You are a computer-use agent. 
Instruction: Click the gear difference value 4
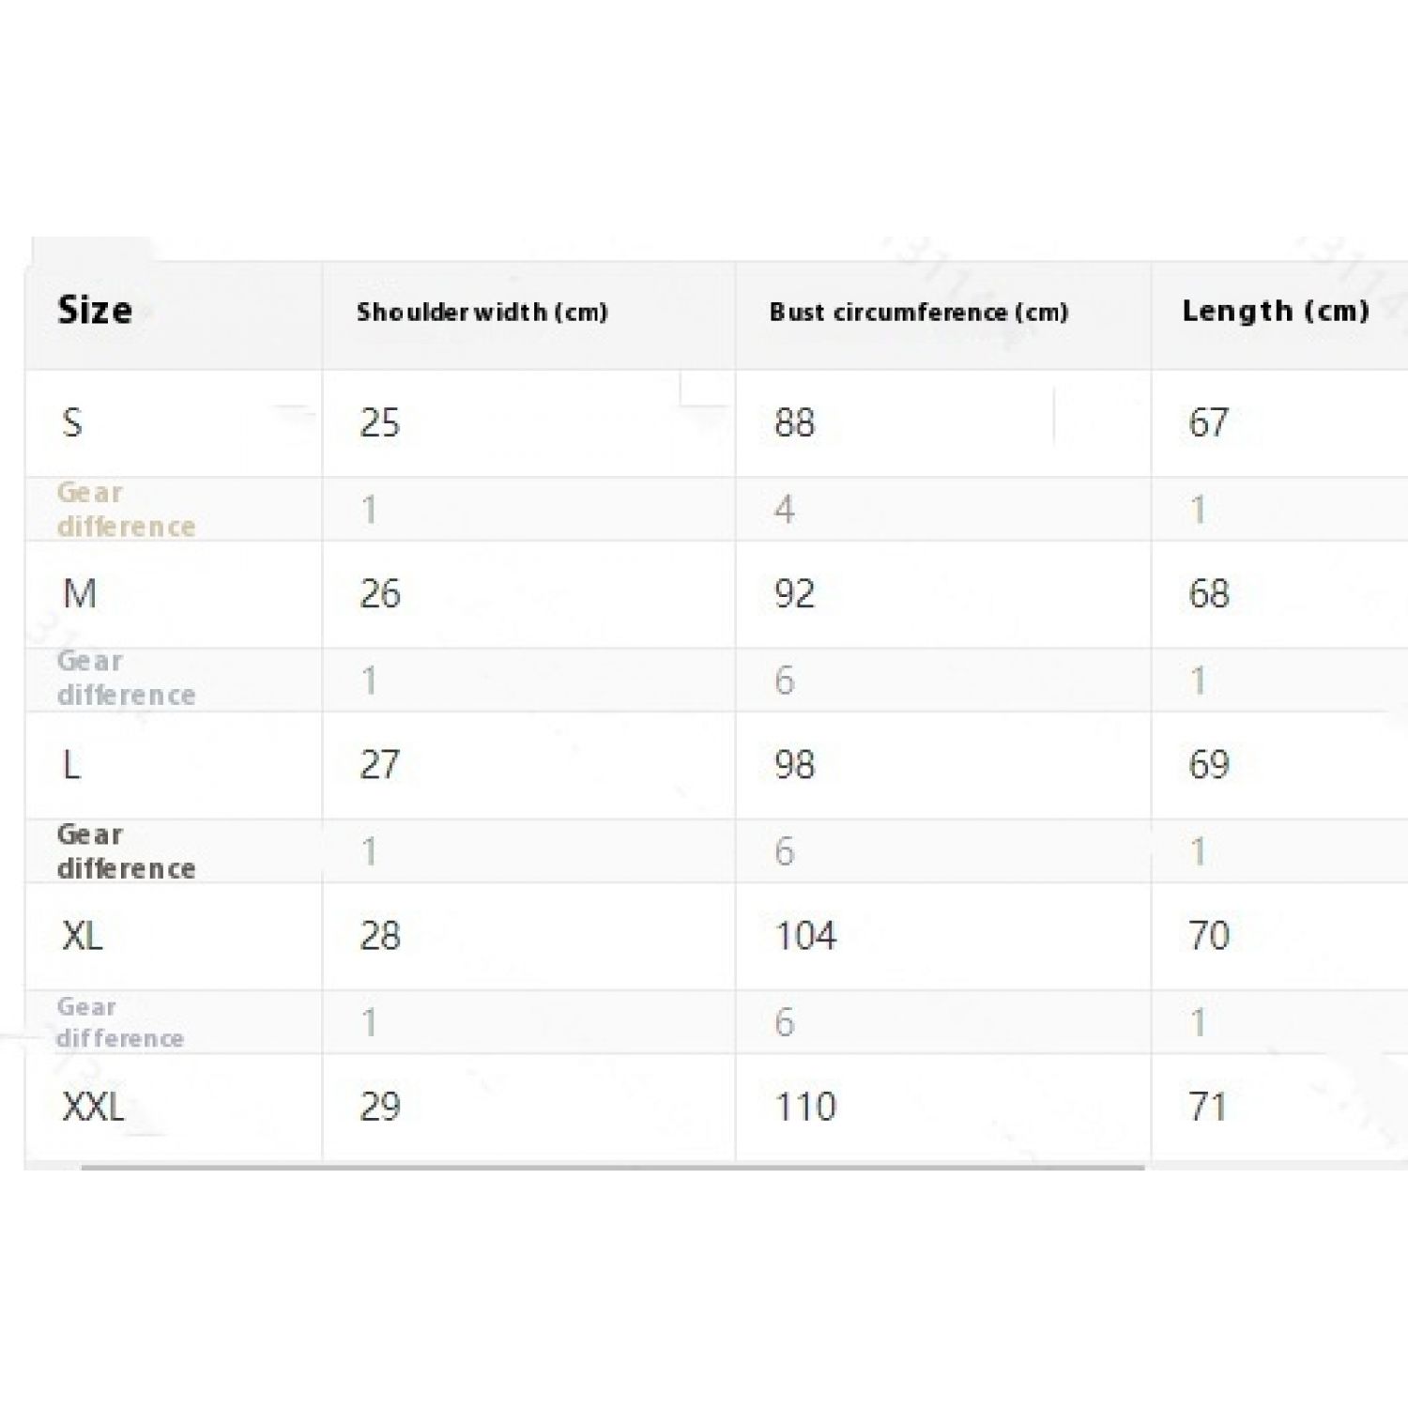[x=785, y=510]
